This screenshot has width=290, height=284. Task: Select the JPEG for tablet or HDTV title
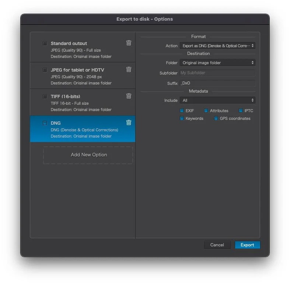pos(77,70)
